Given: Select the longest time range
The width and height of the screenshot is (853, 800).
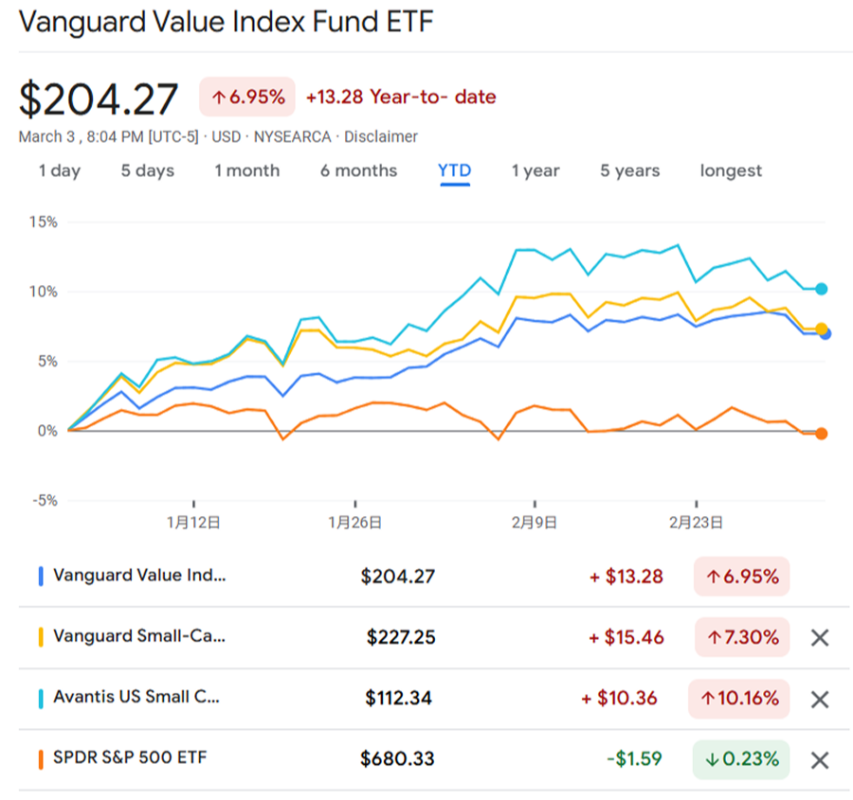Looking at the screenshot, I should tap(731, 171).
